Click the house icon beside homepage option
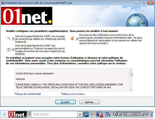This screenshot has height=119, width=155. (x=9, y=49)
